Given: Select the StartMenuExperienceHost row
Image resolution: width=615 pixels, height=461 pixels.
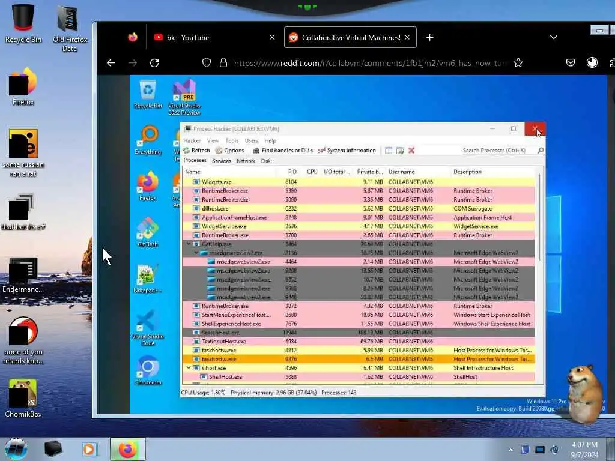Looking at the screenshot, I should click(359, 315).
